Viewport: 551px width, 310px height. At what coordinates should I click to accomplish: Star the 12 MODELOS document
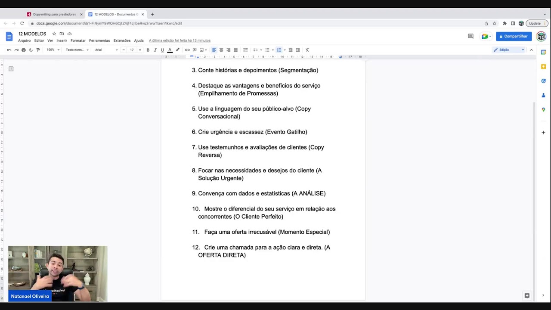(x=54, y=34)
